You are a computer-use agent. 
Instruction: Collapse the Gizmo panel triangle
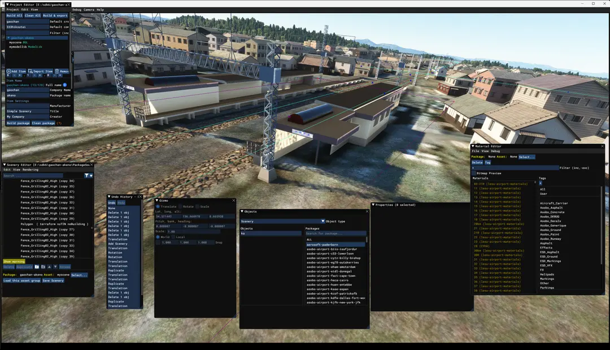pyautogui.click(x=156, y=200)
